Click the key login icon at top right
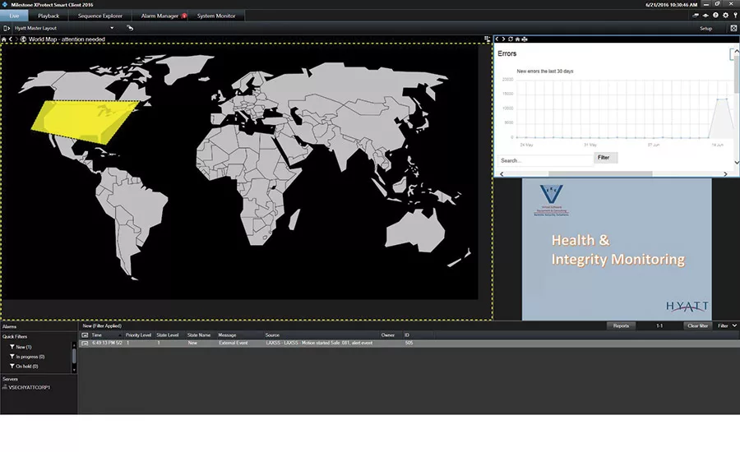This screenshot has width=740, height=452. pyautogui.click(x=735, y=16)
